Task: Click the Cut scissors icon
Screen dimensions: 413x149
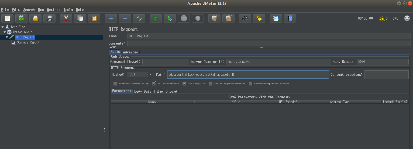Action: (66, 18)
